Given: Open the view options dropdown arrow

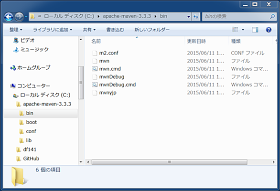Looking at the screenshot, I should (x=243, y=30).
